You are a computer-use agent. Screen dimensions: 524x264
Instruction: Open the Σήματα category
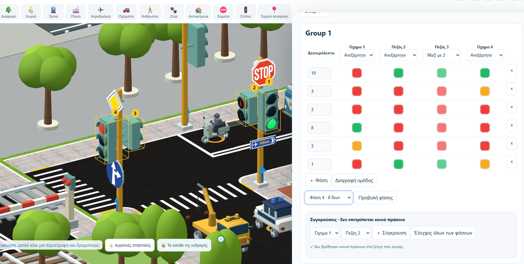(x=223, y=12)
